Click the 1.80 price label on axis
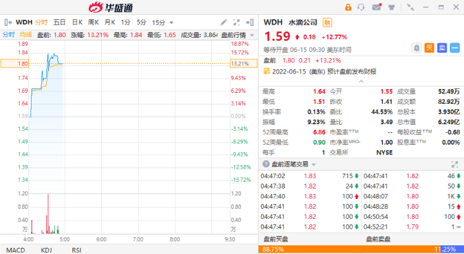Image resolution: width=464 pixels, height=254 pixels. [15, 64]
